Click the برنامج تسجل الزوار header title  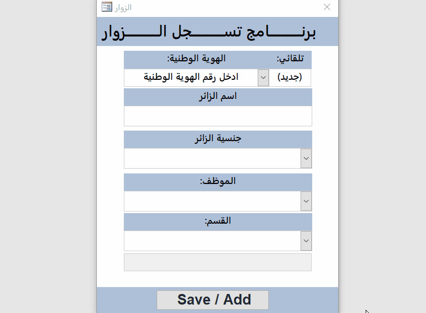coord(209,32)
